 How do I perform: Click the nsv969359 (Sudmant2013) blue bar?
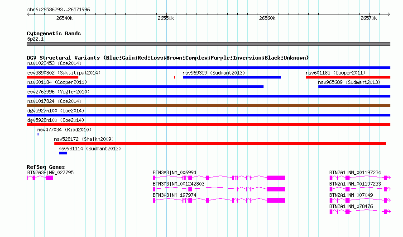[232, 77]
